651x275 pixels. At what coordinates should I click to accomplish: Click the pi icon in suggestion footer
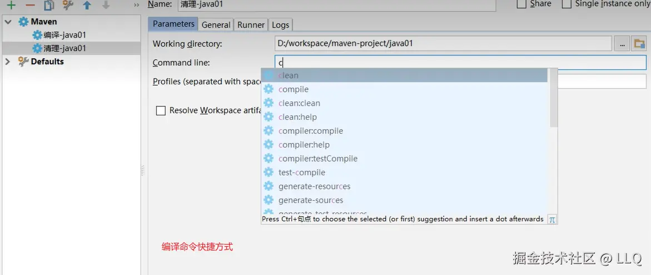[x=552, y=219]
